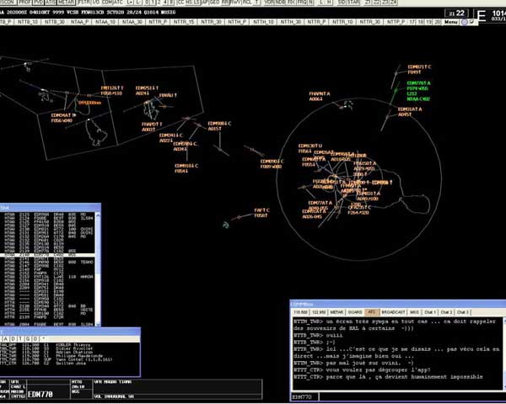Screen dimensions: 506x404
Task: Toggle the METAR toolbar button
Action: 67,3
